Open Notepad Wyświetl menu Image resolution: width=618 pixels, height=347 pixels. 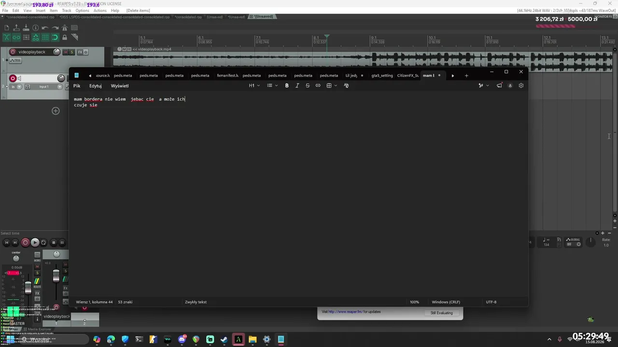pyautogui.click(x=120, y=86)
